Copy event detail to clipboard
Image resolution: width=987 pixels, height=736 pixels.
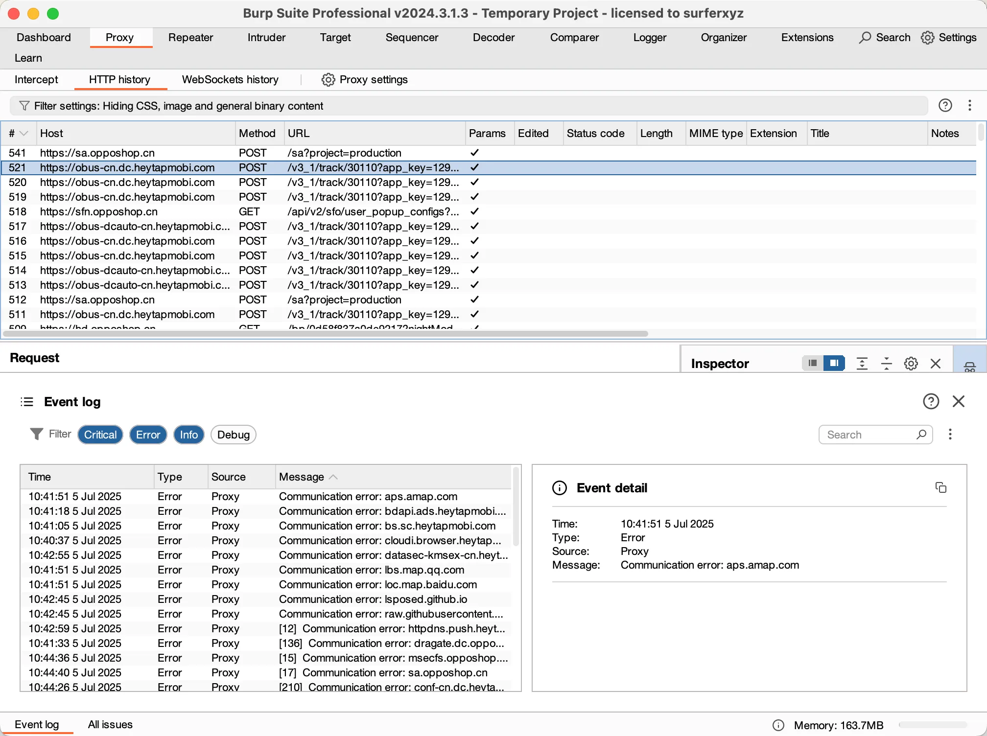click(941, 487)
